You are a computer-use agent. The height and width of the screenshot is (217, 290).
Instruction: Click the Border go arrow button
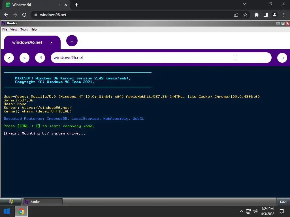pyautogui.click(x=282, y=58)
